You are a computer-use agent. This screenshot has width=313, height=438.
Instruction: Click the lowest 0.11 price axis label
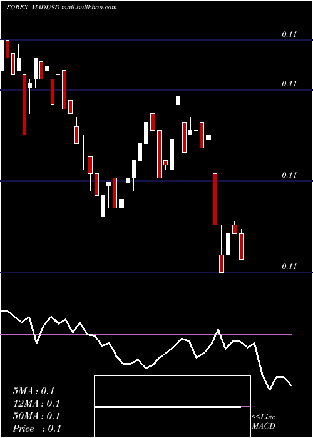(289, 266)
